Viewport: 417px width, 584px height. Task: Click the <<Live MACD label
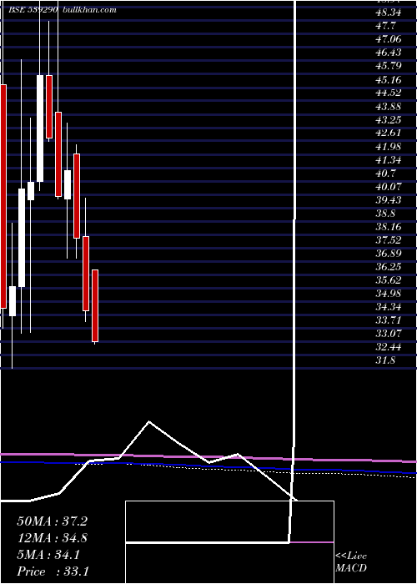point(351,562)
